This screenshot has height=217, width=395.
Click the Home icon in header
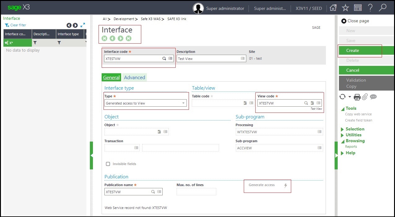[x=333, y=8]
